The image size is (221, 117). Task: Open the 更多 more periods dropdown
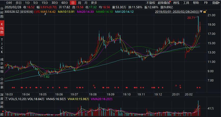94,3
